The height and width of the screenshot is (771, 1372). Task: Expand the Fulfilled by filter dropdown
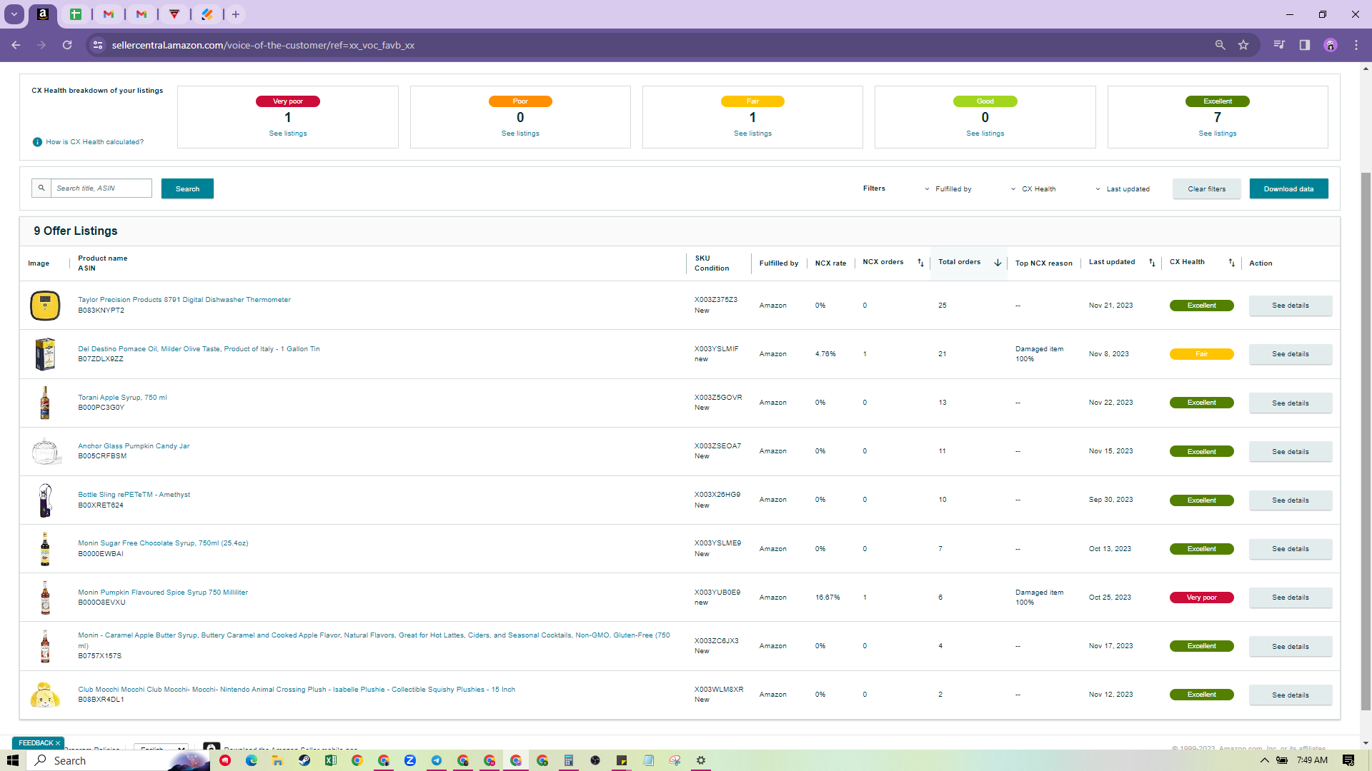click(948, 189)
